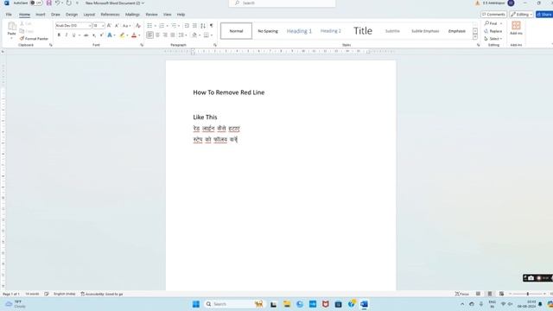The height and width of the screenshot is (311, 553).
Task: Apply the Title style
Action: pyautogui.click(x=363, y=31)
